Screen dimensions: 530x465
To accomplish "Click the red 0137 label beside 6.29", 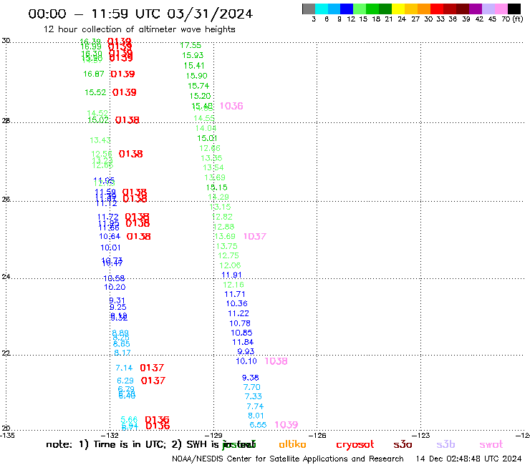I will coord(153,381).
